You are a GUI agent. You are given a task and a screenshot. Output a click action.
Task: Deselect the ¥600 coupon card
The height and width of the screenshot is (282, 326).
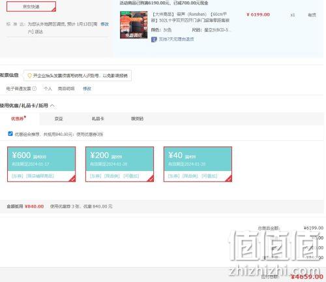[42, 164]
